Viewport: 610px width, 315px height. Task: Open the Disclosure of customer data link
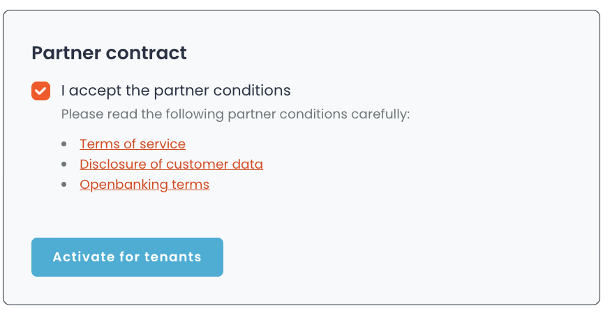pos(171,164)
